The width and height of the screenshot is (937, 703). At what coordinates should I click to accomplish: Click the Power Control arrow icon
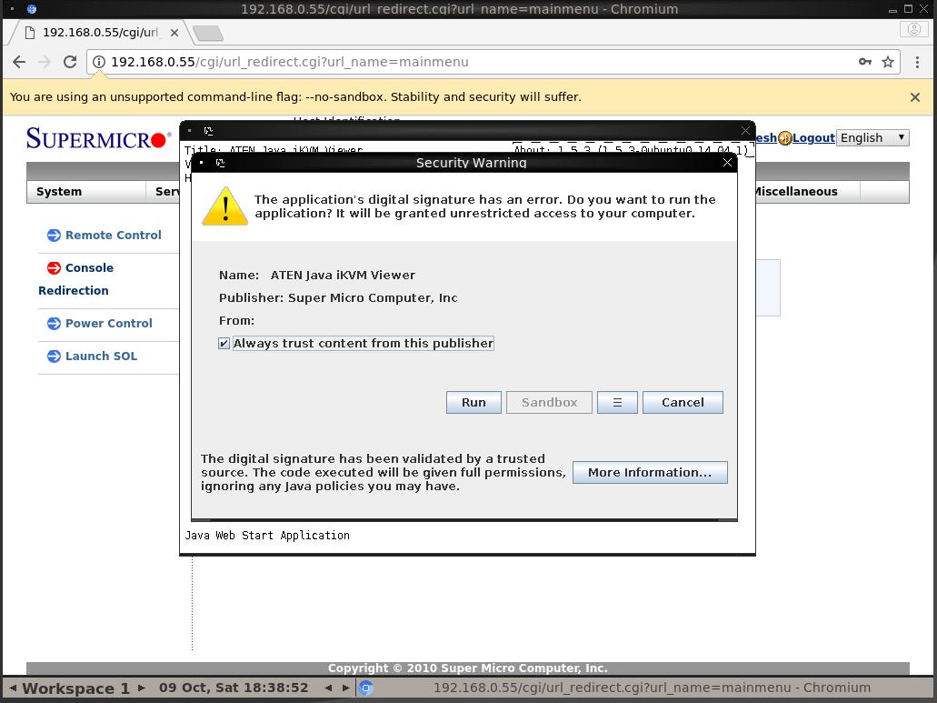click(x=54, y=324)
